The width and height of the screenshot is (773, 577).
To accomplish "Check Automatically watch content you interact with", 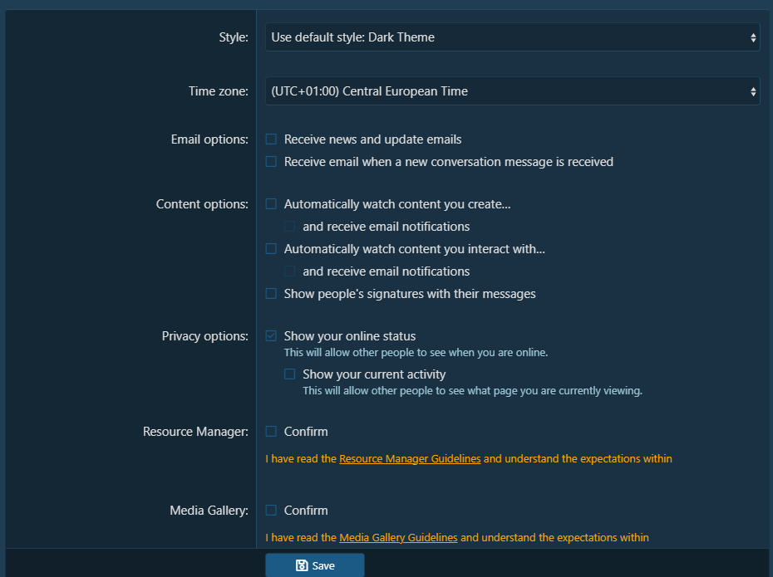I will pos(271,249).
